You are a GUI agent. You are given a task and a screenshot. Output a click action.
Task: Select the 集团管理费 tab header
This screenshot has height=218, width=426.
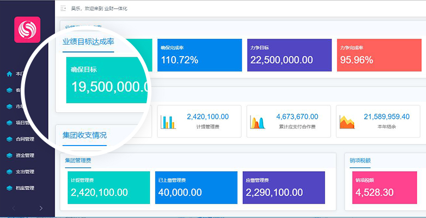[78, 160]
